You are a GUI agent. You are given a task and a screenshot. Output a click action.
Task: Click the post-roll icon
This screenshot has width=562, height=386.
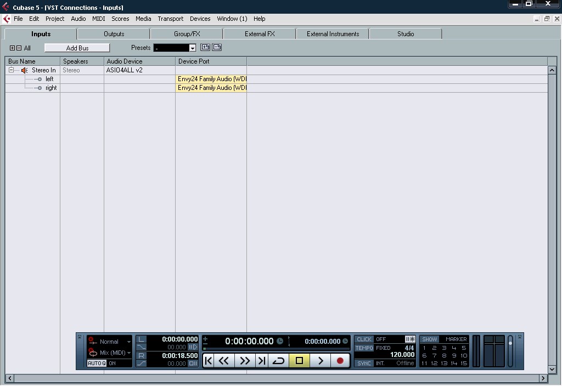click(193, 364)
